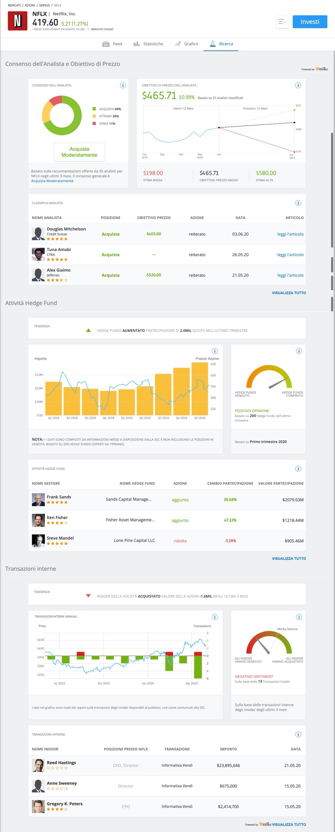Click the Ricerca flask icon
Viewport: 335px width, 832px height.
tap(212, 44)
